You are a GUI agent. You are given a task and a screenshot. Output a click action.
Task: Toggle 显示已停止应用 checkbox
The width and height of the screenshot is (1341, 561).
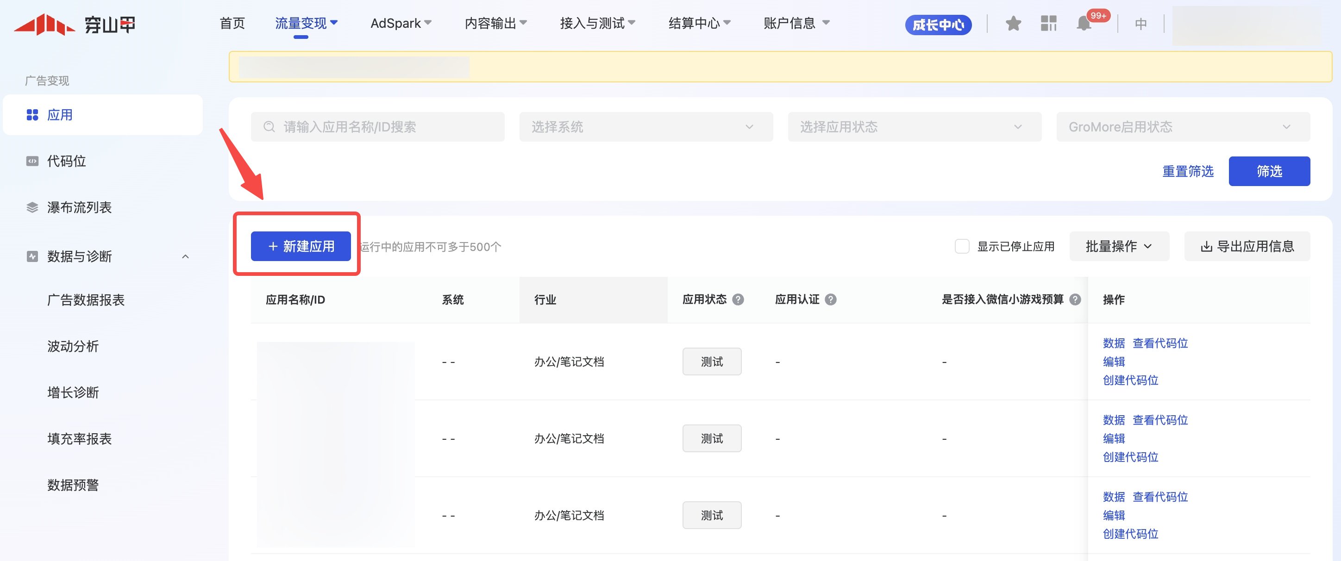pyautogui.click(x=961, y=246)
